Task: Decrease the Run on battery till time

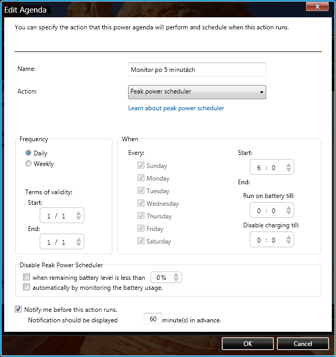Action: pyautogui.click(x=288, y=213)
